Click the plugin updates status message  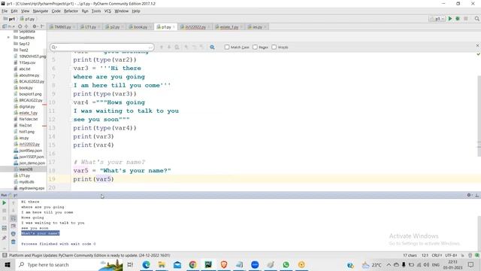point(89,255)
